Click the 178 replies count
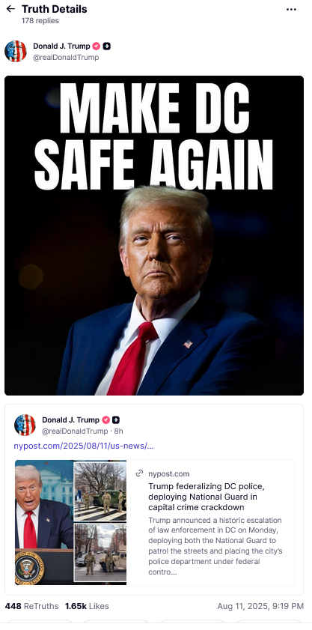 point(40,20)
